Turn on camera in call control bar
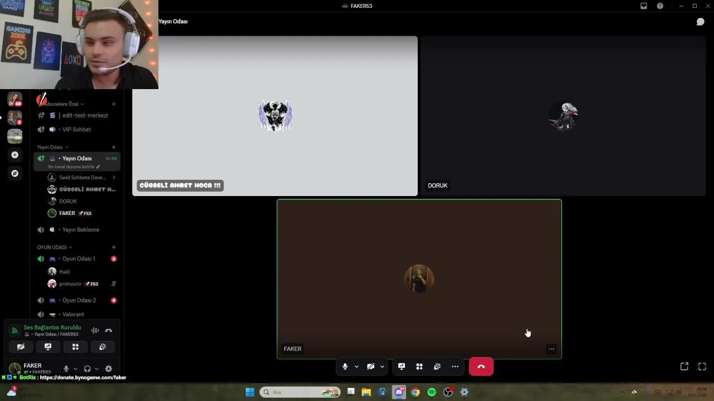Viewport: 714px width, 401px height. pyautogui.click(x=370, y=366)
